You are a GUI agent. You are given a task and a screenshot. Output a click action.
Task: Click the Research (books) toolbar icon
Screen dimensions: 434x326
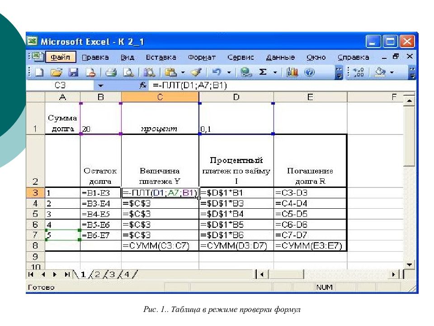[149, 72]
